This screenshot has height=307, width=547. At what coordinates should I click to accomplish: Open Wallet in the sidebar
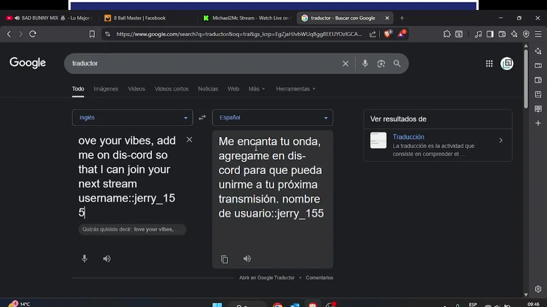tap(538, 80)
